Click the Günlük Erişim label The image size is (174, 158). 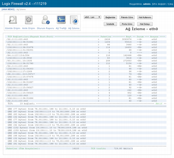(x=13, y=28)
